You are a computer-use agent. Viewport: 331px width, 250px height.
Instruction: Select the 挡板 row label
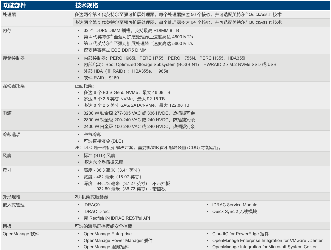pos(7,226)
